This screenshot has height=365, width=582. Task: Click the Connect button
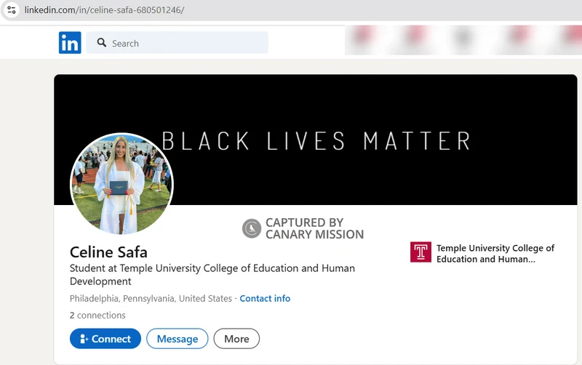pos(105,339)
